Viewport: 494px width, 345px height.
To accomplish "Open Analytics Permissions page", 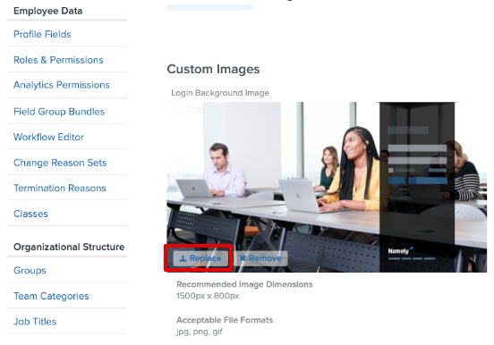I will 62,85.
